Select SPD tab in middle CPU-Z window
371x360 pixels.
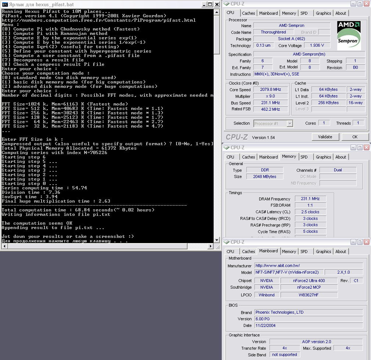[x=304, y=157]
